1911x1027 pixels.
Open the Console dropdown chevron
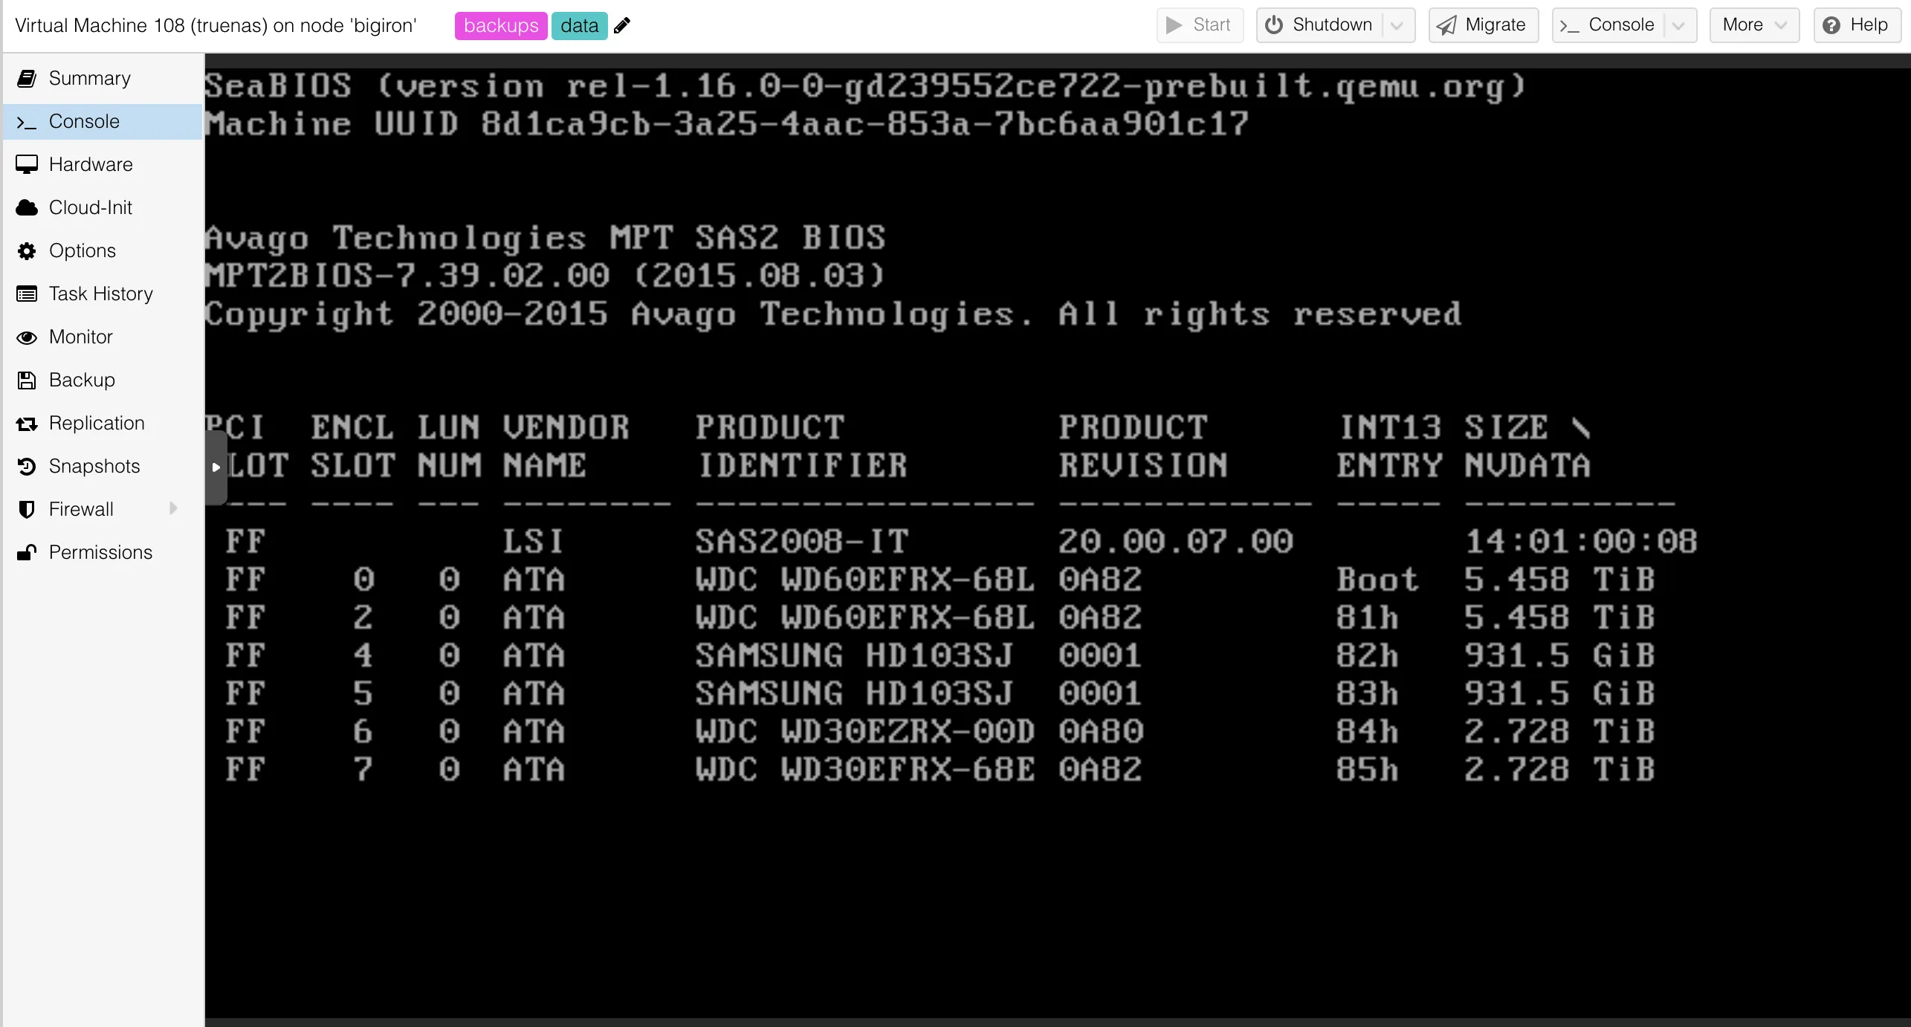[x=1678, y=25]
